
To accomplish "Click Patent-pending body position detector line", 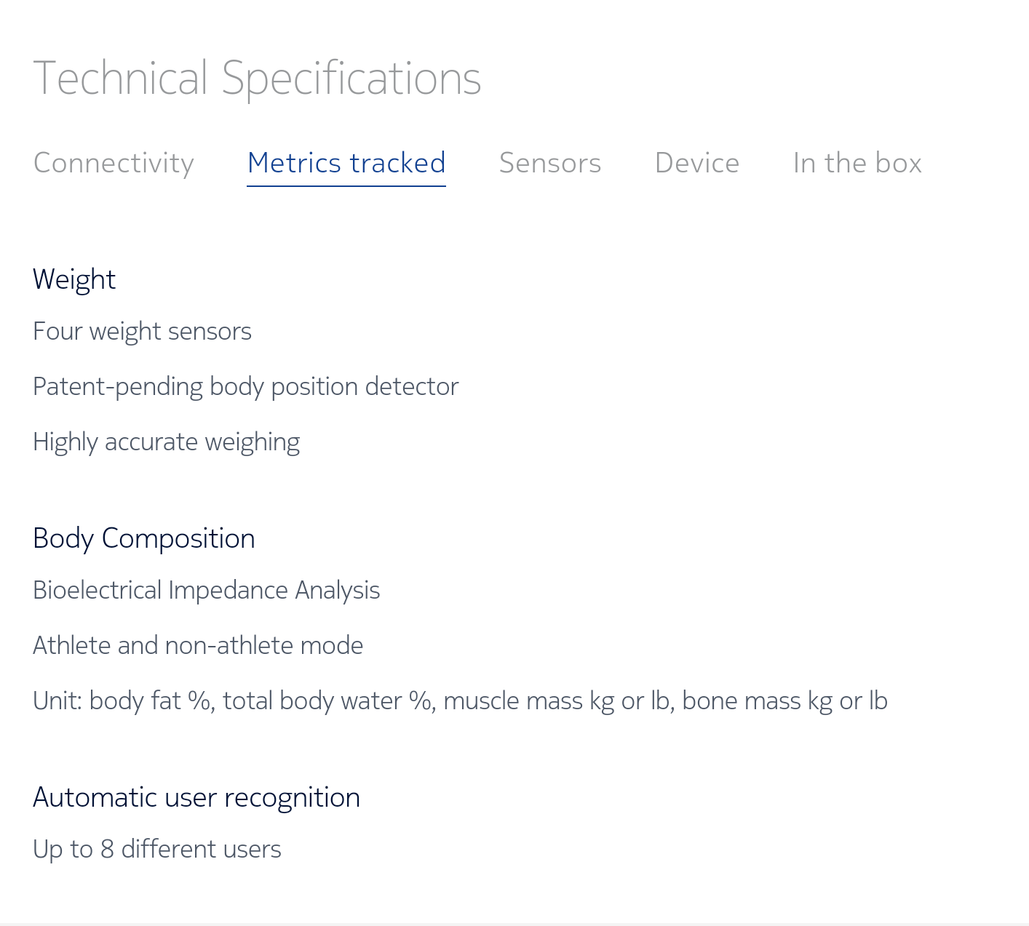I will tap(246, 387).
